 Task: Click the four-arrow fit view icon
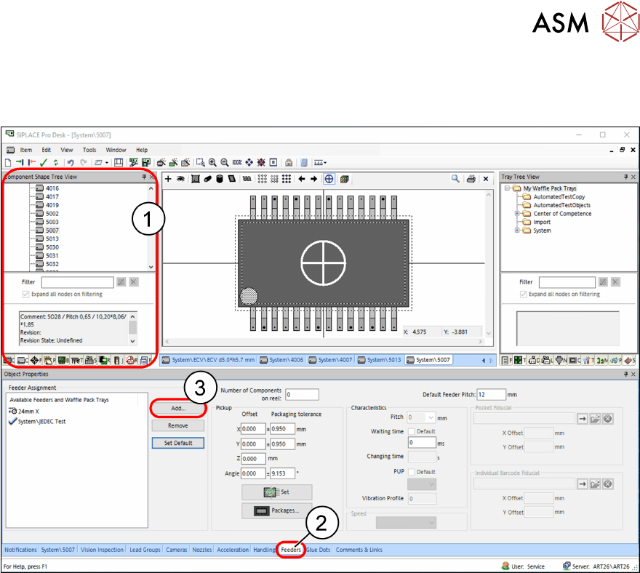pos(249,162)
